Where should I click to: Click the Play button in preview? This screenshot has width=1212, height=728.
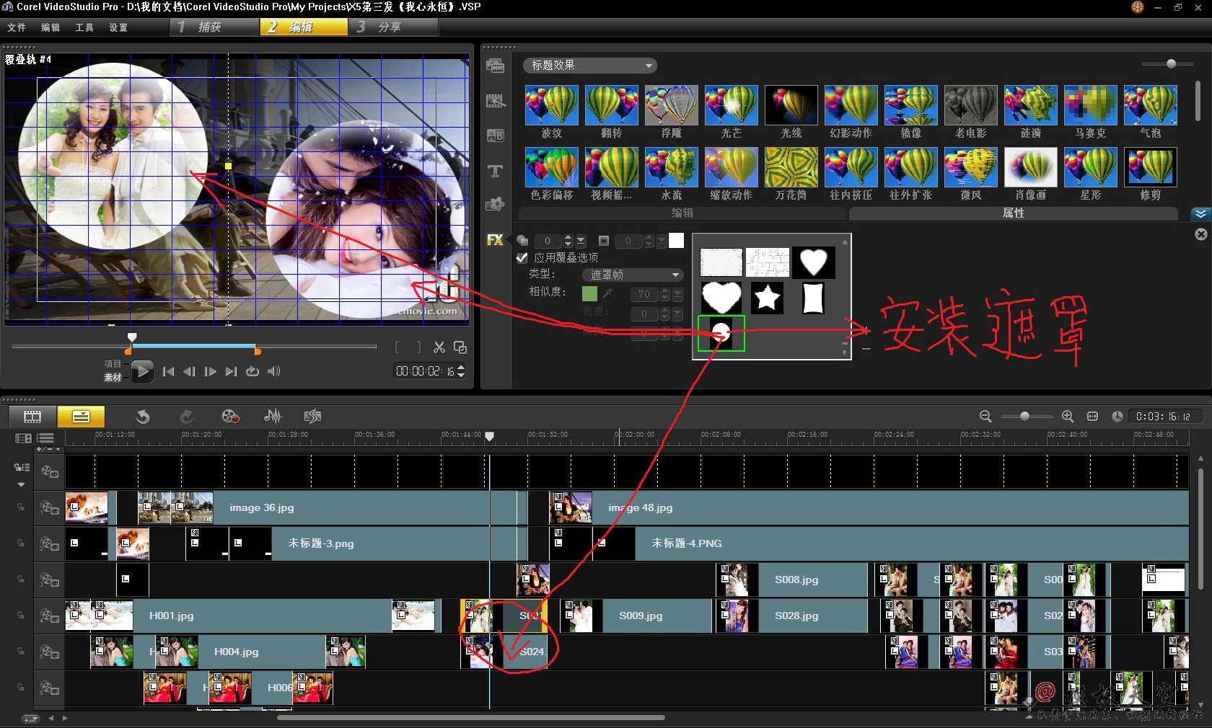[142, 371]
